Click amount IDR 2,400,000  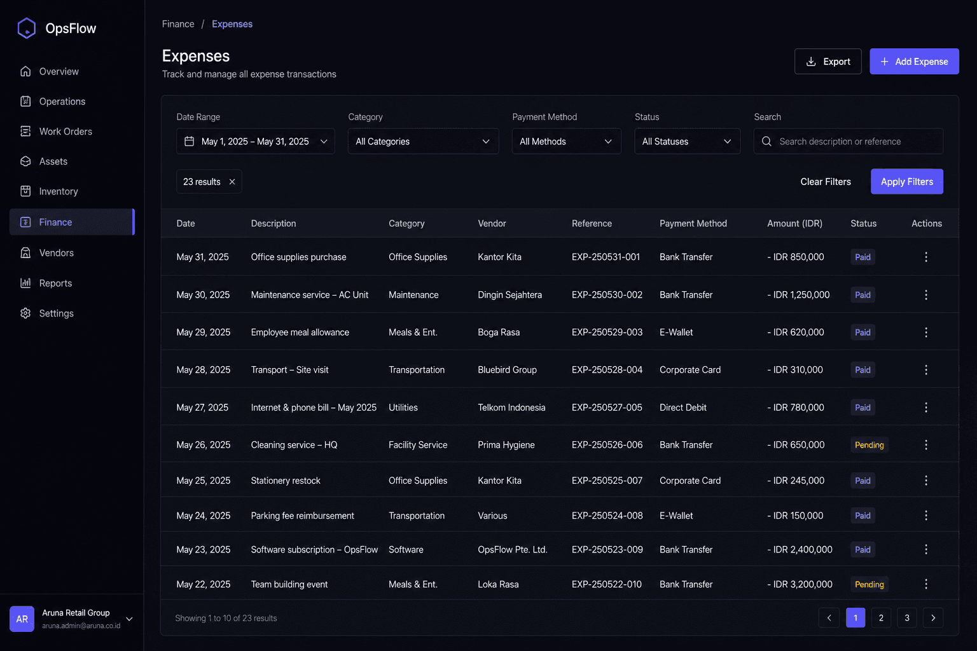coord(800,549)
